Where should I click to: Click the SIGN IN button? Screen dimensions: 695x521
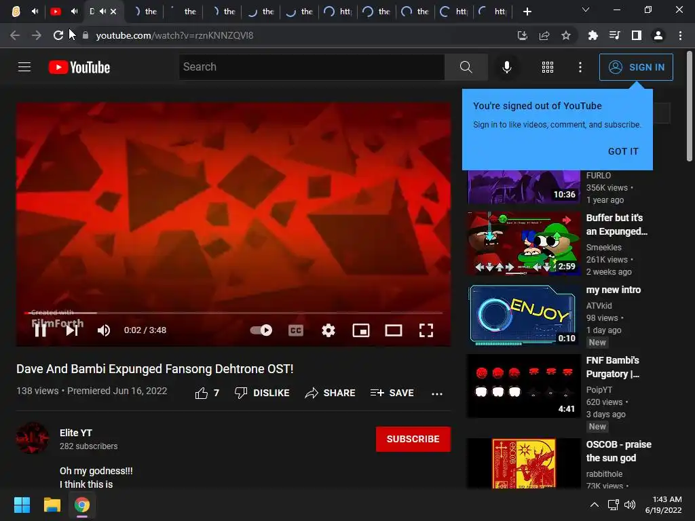pyautogui.click(x=636, y=67)
